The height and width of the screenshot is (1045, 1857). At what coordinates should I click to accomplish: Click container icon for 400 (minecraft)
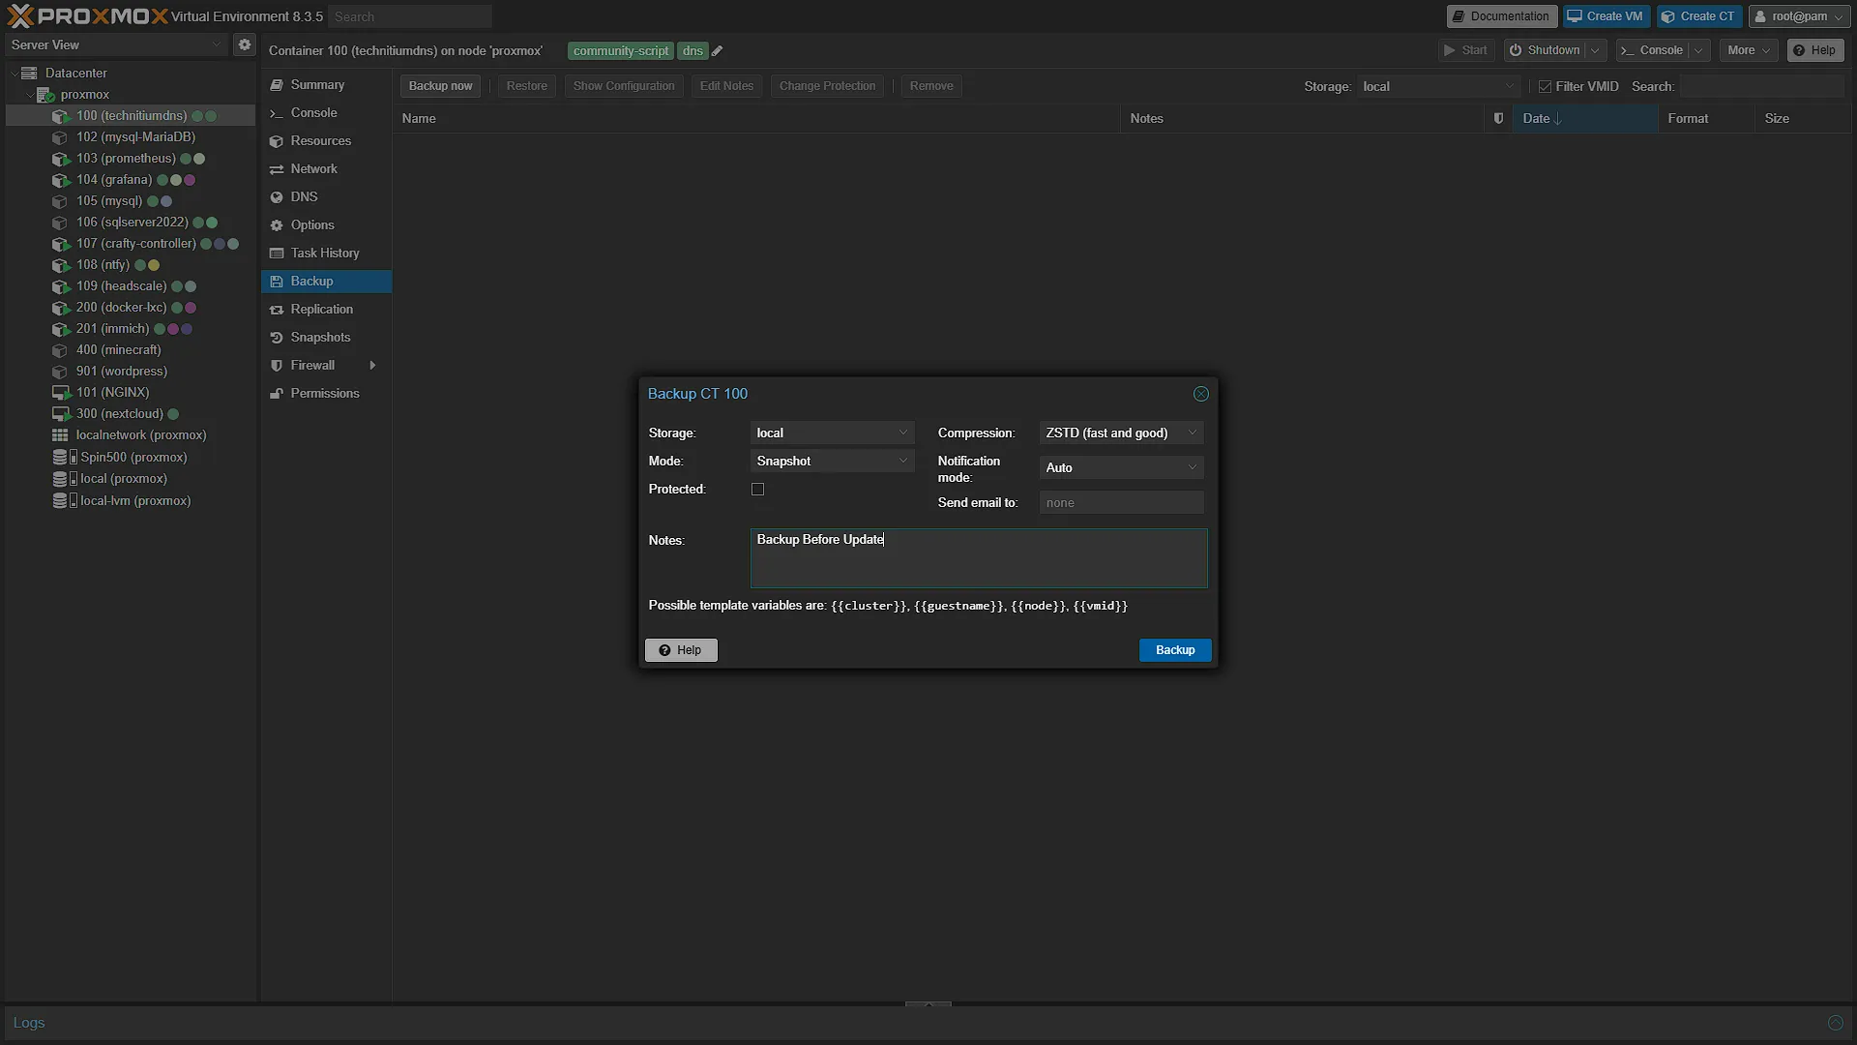click(x=60, y=350)
